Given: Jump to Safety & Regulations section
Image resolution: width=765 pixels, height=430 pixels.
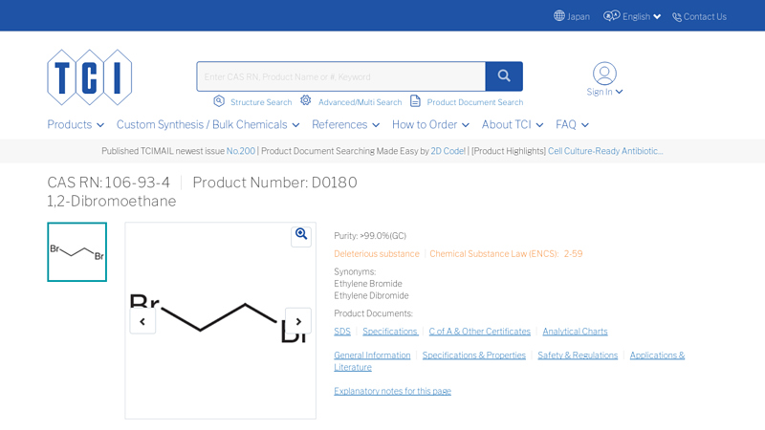Looking at the screenshot, I should pos(578,355).
